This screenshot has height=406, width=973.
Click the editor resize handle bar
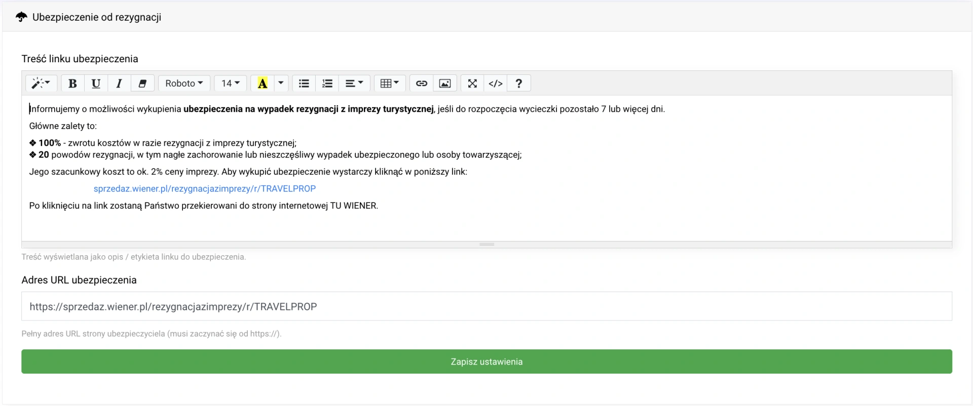(486, 244)
